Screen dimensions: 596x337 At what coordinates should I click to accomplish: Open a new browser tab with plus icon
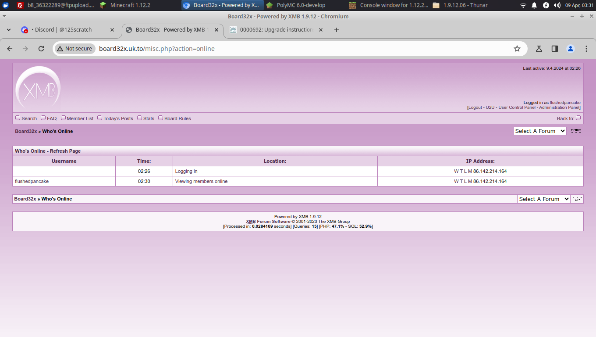click(337, 30)
